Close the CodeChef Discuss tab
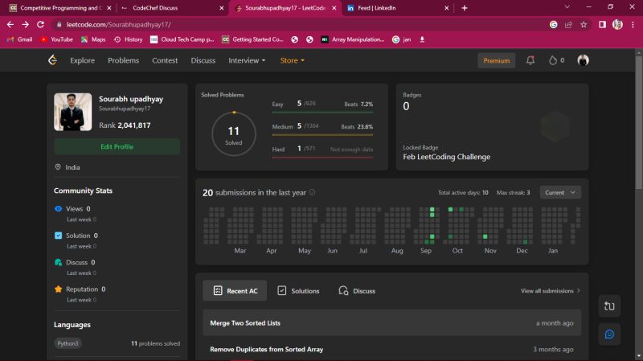This screenshot has height=361, width=643. pyautogui.click(x=222, y=8)
